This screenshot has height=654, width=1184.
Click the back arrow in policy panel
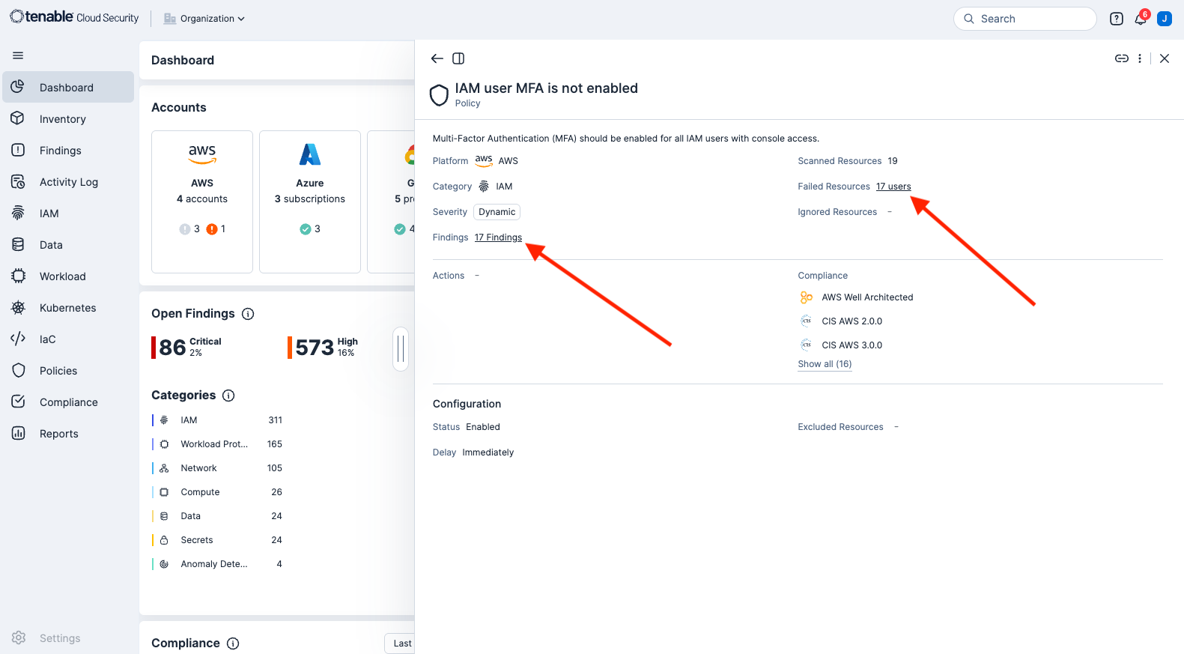click(x=437, y=58)
